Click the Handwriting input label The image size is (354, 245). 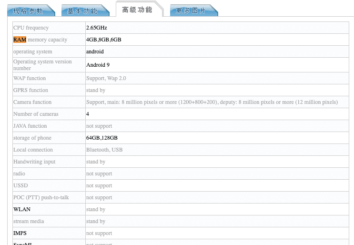coord(34,162)
